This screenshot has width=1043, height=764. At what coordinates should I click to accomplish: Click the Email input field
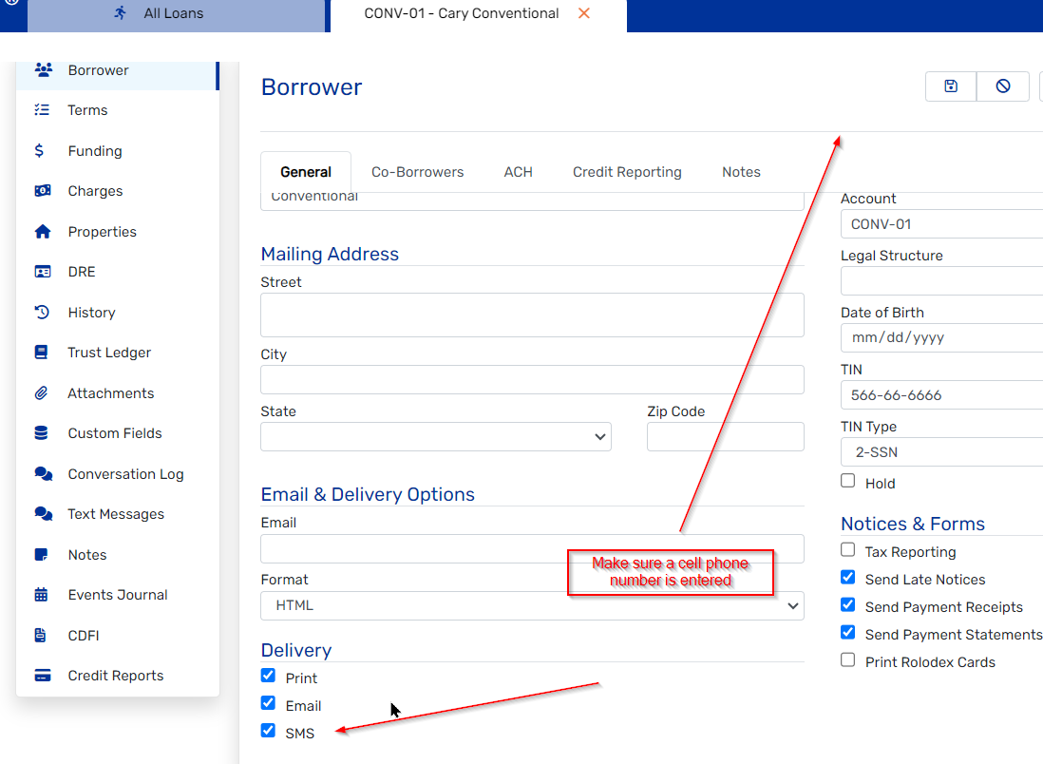click(532, 549)
